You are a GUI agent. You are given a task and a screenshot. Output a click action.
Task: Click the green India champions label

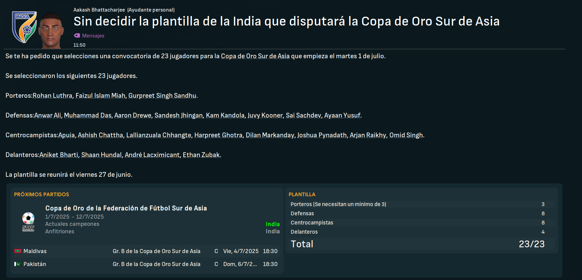pyautogui.click(x=273, y=224)
